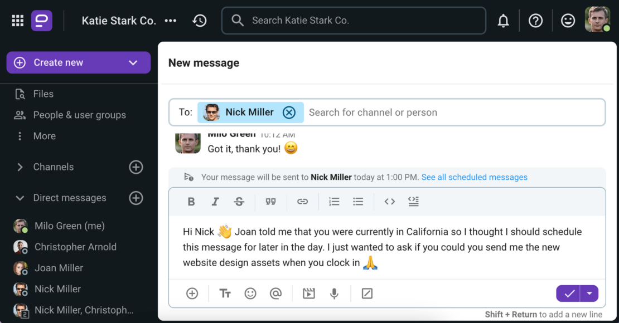This screenshot has height=323, width=619.
Task: Mention someone with the @ icon
Action: (275, 293)
